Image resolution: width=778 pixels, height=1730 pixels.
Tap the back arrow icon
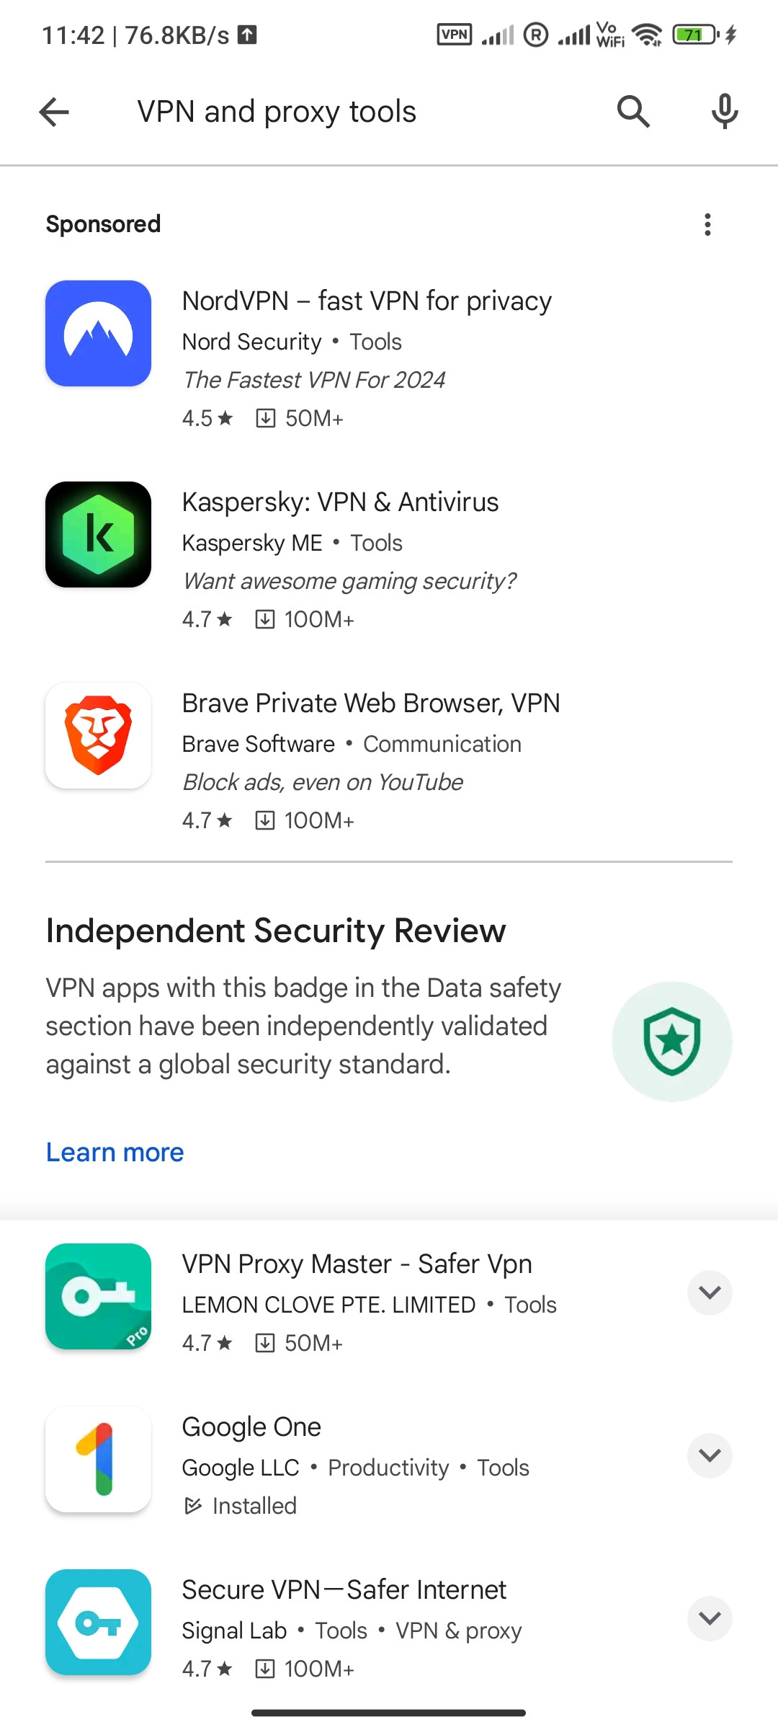(x=54, y=112)
